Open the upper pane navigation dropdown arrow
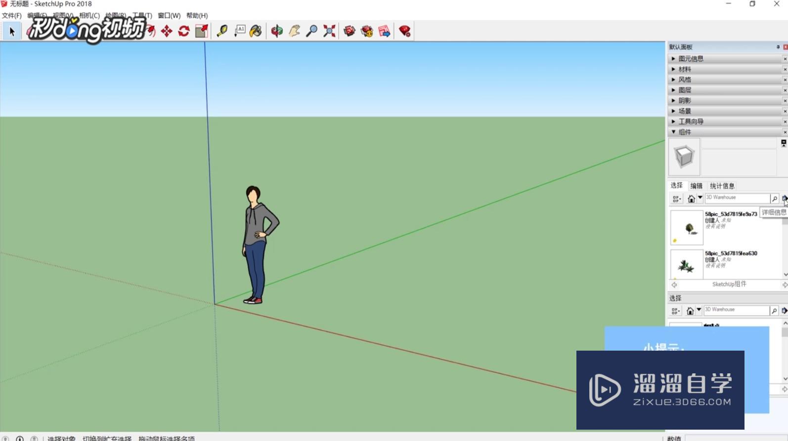 700,198
